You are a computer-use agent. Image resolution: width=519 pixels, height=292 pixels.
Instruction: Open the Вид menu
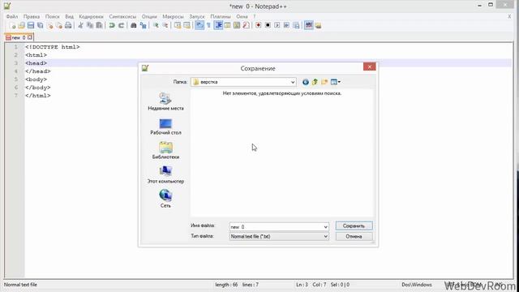point(69,16)
